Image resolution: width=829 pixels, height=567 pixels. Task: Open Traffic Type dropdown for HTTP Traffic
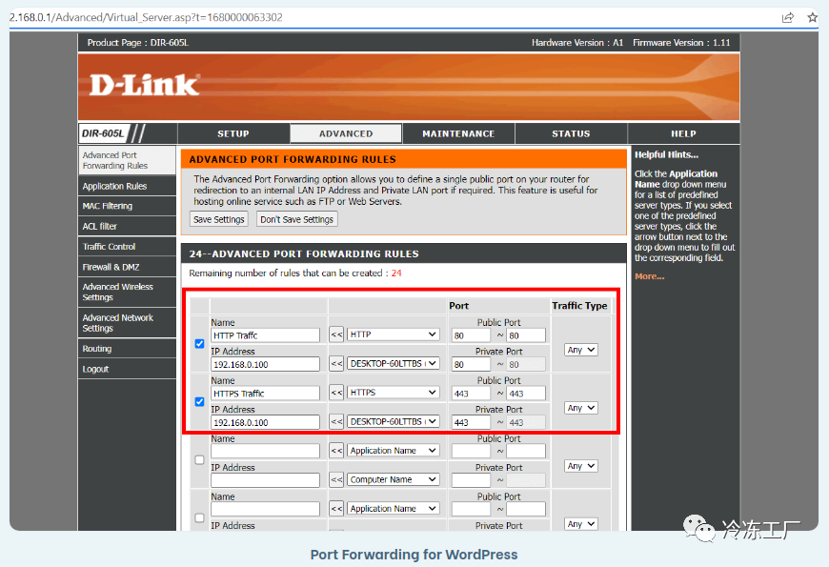coord(581,350)
